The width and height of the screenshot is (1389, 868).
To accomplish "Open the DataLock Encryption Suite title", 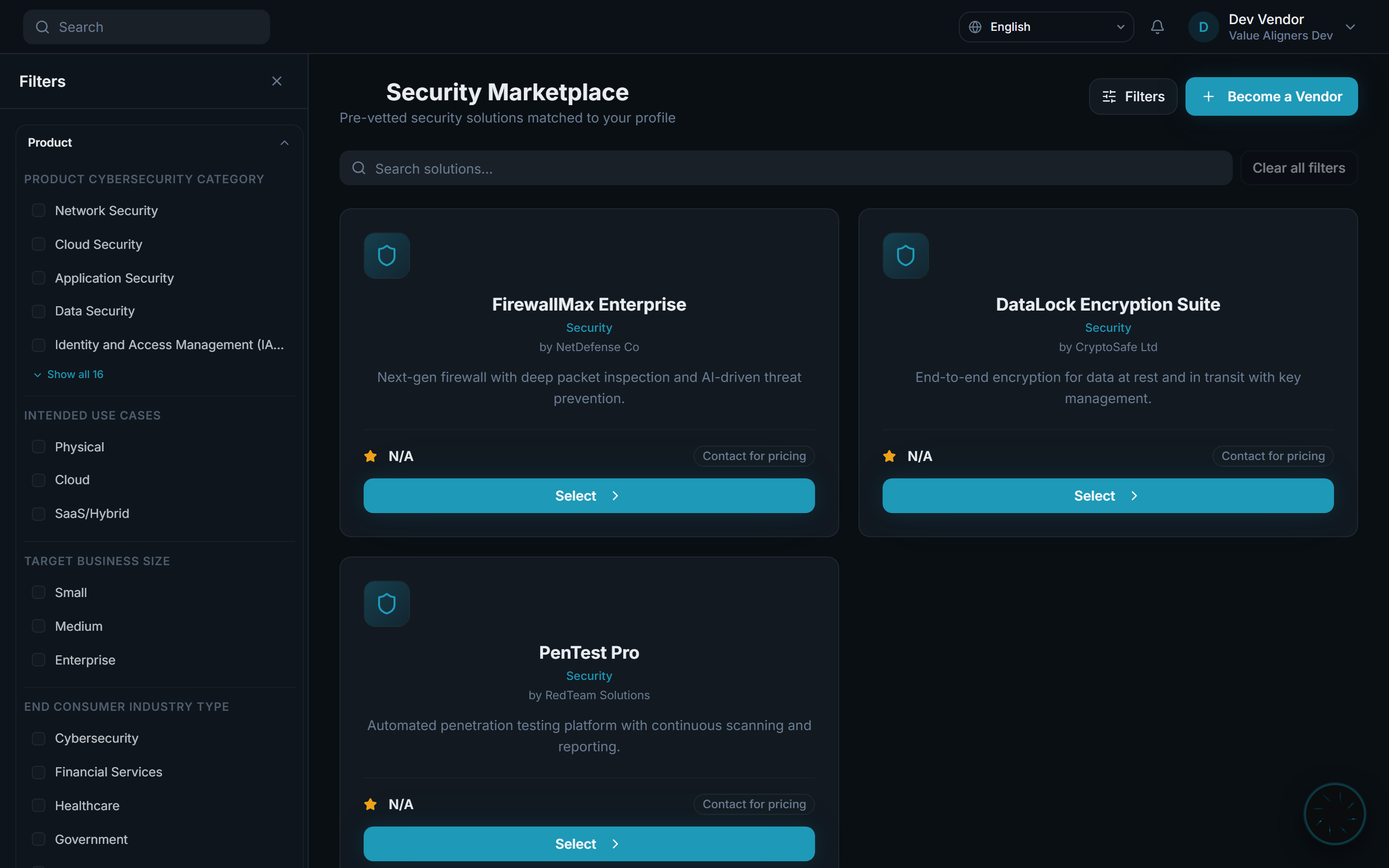I will pyautogui.click(x=1108, y=304).
